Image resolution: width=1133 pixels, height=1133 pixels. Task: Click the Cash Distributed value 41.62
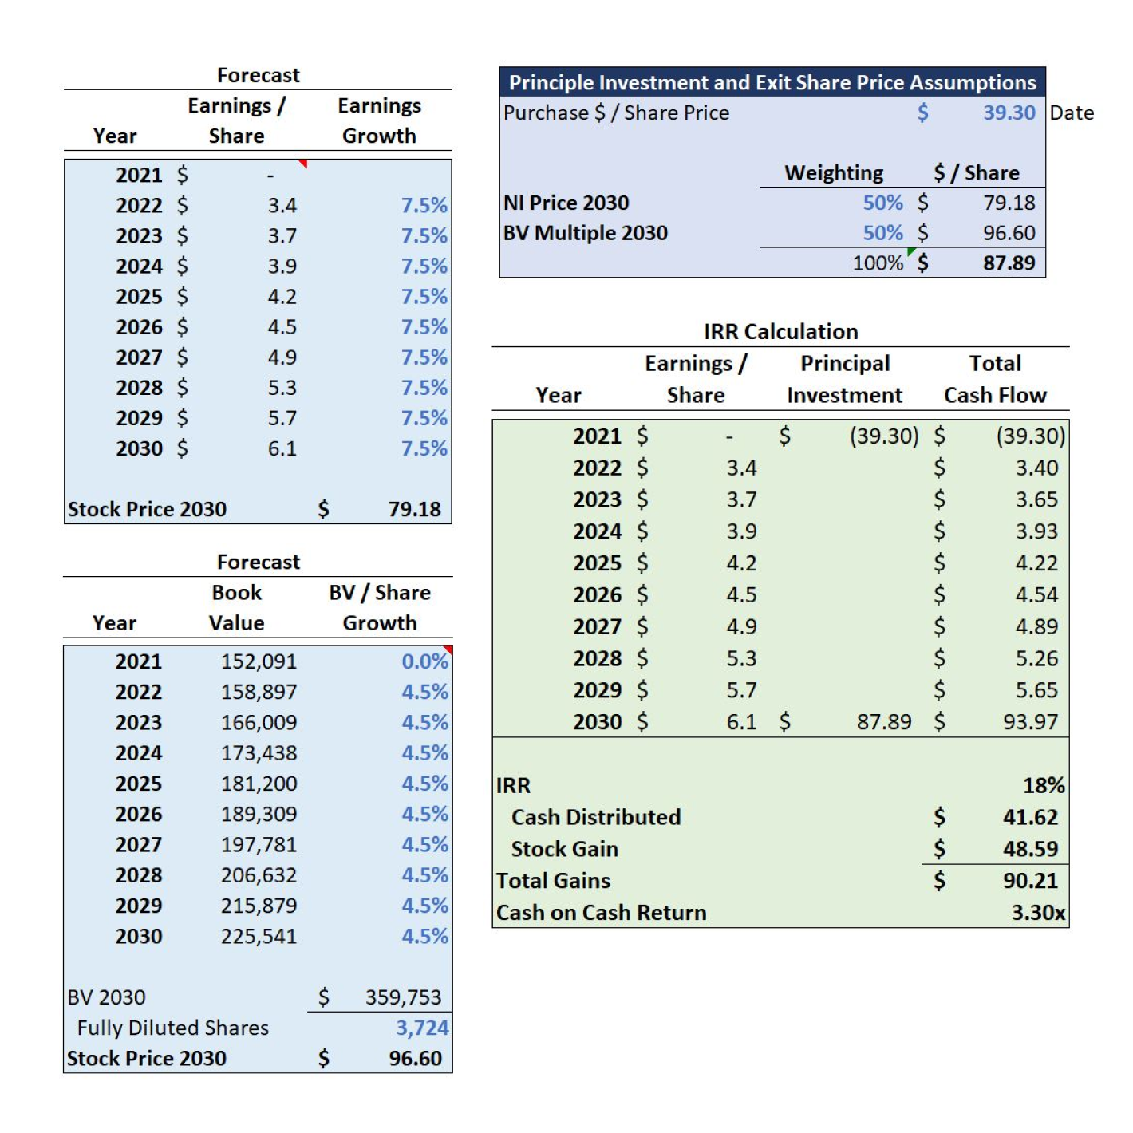click(x=1030, y=817)
